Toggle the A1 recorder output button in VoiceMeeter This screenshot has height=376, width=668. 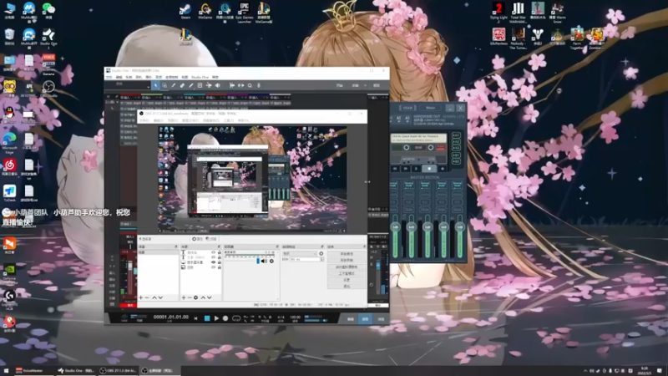(456, 135)
